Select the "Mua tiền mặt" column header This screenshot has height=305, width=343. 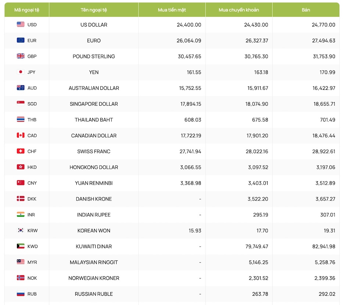[x=172, y=10]
